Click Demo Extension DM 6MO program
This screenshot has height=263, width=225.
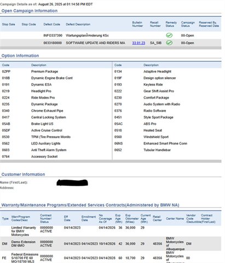23,244
